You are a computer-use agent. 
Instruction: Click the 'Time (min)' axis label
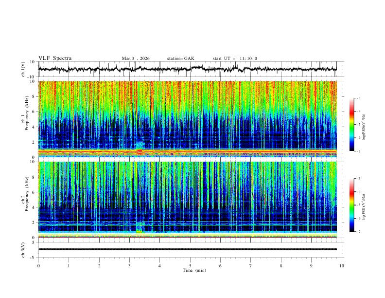[x=194, y=270]
